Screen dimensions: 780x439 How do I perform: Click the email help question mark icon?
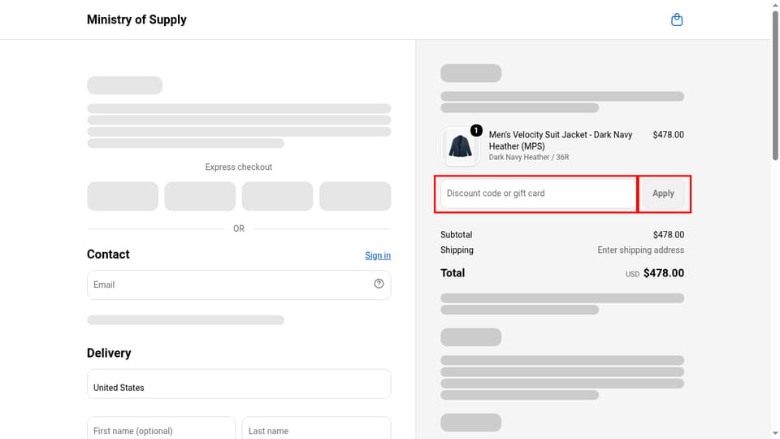tap(379, 284)
